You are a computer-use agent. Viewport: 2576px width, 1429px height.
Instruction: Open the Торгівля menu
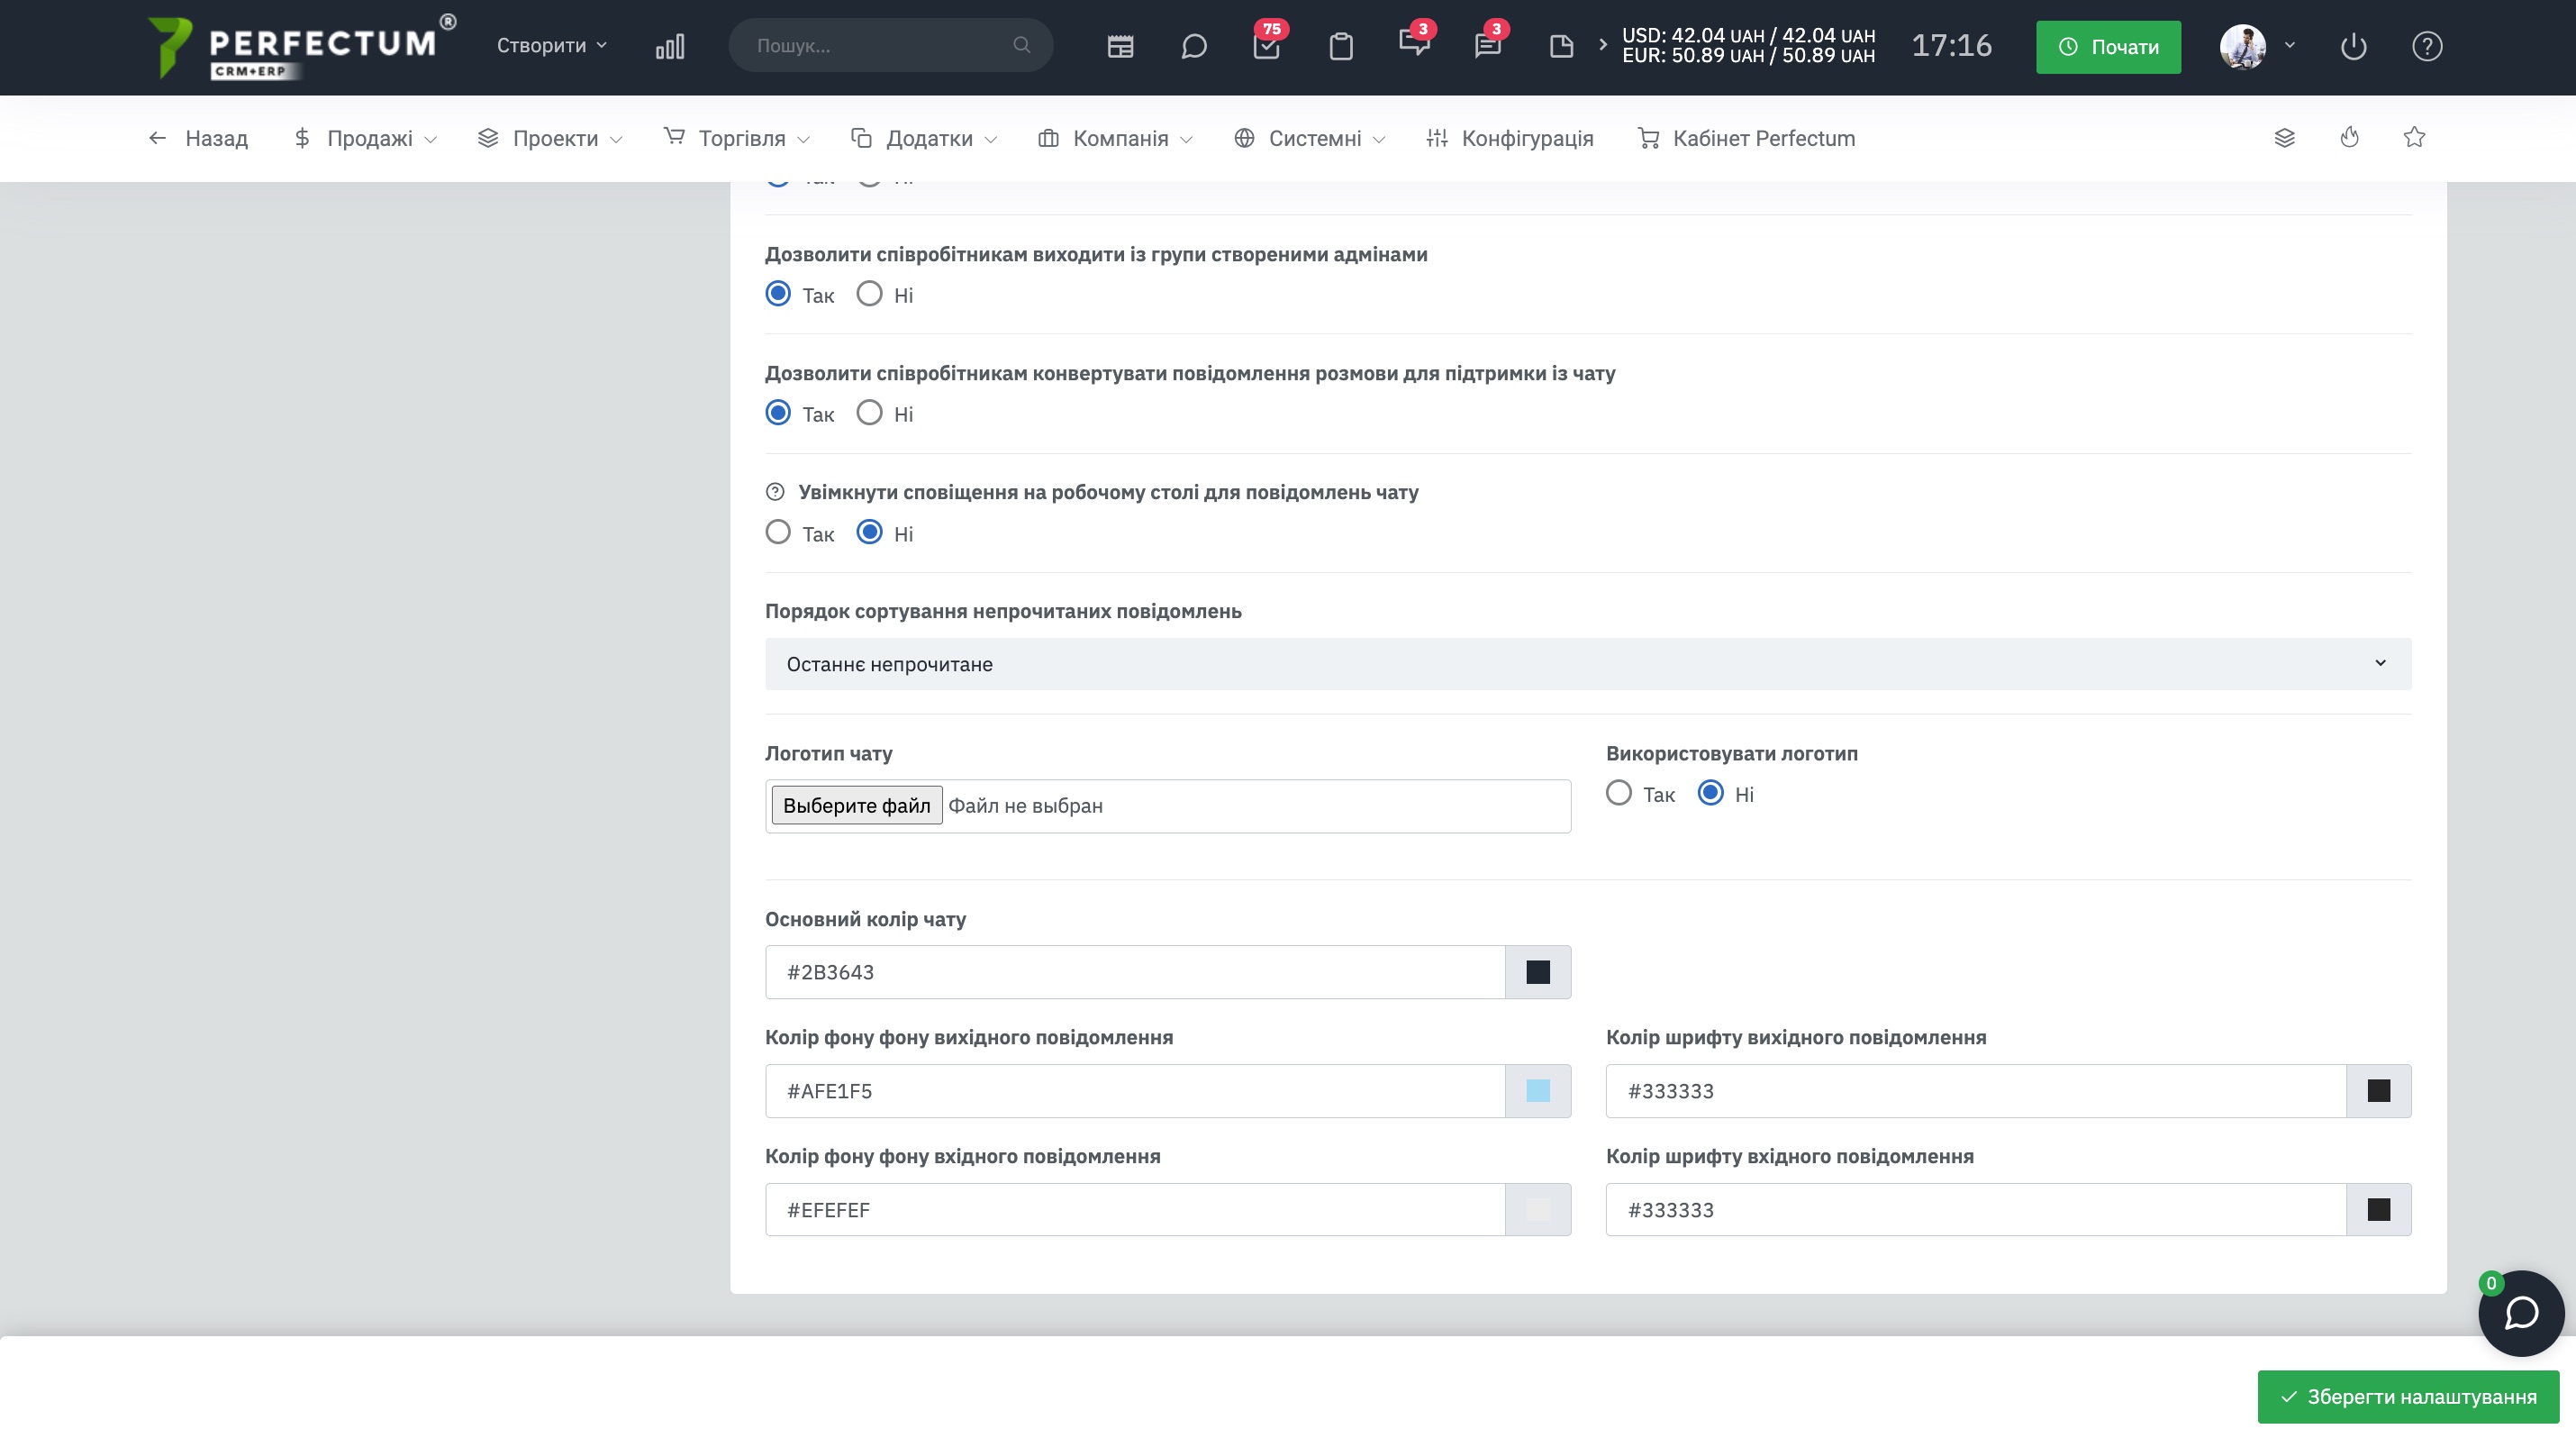737,138
